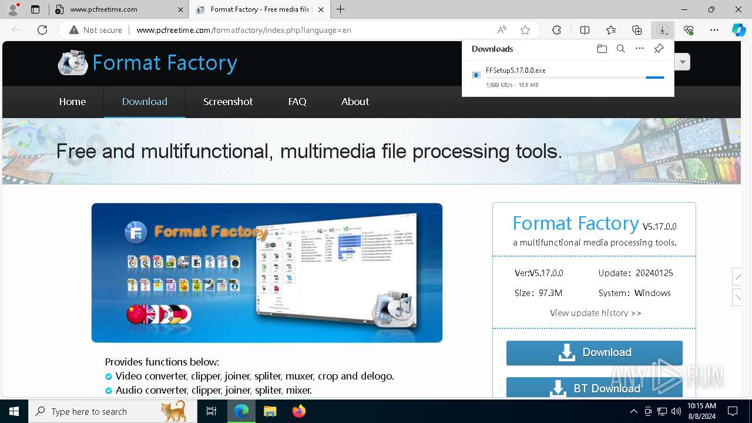Open downloads folder icon in Downloads panel

tap(602, 49)
